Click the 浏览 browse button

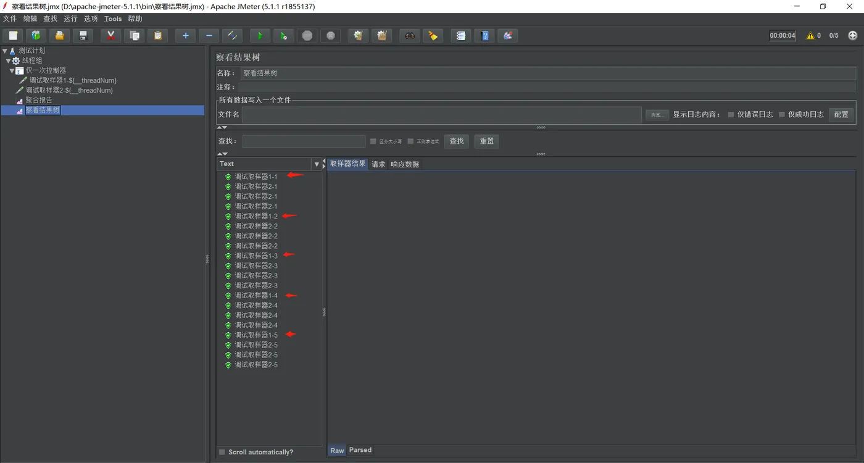(657, 115)
